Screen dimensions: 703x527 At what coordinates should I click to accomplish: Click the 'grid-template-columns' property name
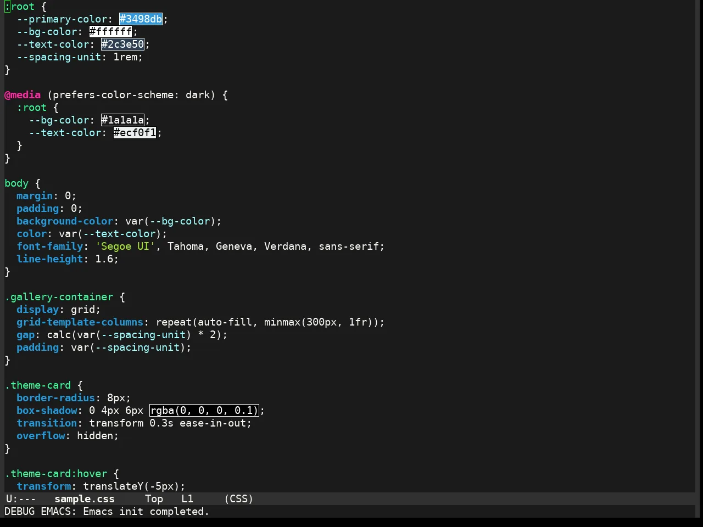click(x=80, y=322)
